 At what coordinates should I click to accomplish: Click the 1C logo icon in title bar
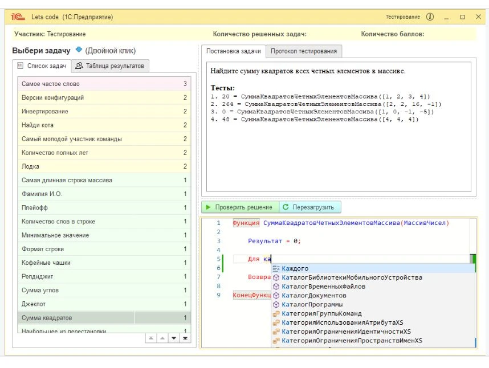pyautogui.click(x=18, y=17)
